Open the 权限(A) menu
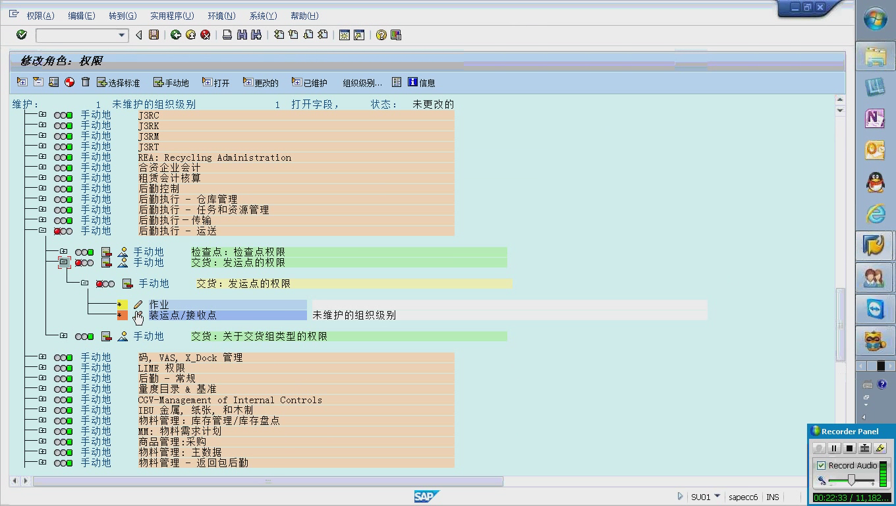The image size is (896, 506). [x=40, y=16]
